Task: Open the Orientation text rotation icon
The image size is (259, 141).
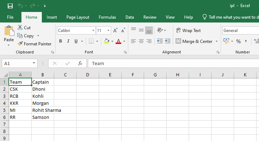Action: 160,30
